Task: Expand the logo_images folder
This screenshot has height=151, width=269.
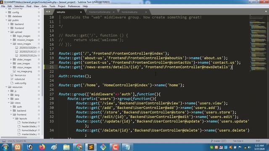Action: tap(11, 36)
